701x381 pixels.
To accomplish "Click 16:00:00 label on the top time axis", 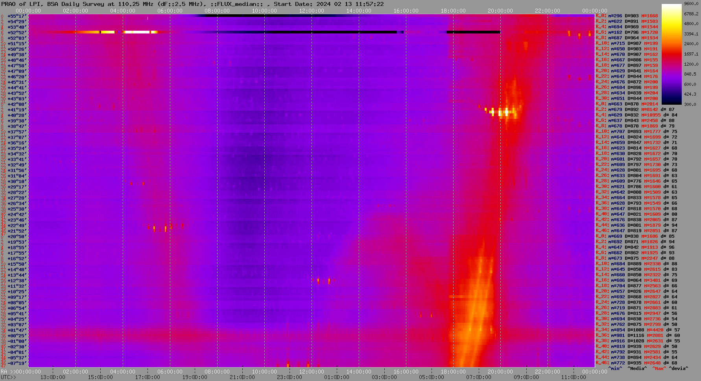I will click(406, 11).
